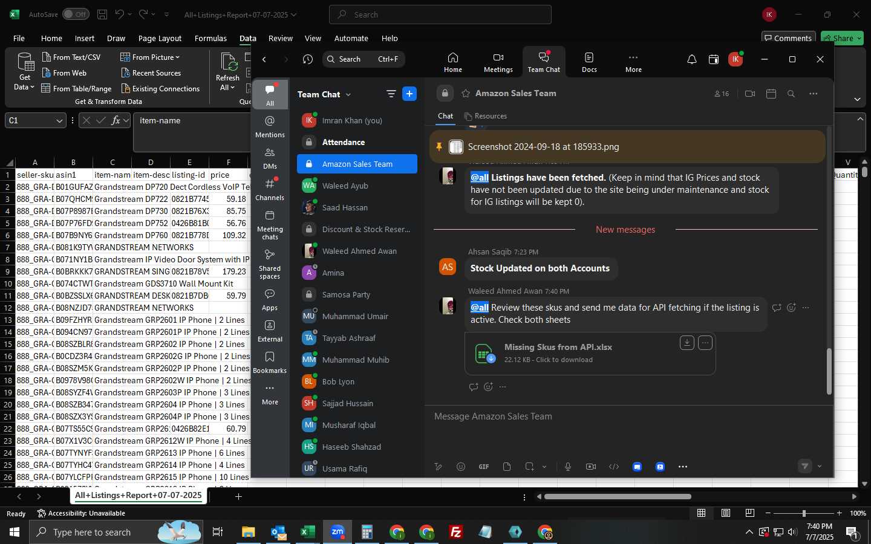Open Shared spaces in Zoom sidebar
The height and width of the screenshot is (544, 871).
click(270, 264)
